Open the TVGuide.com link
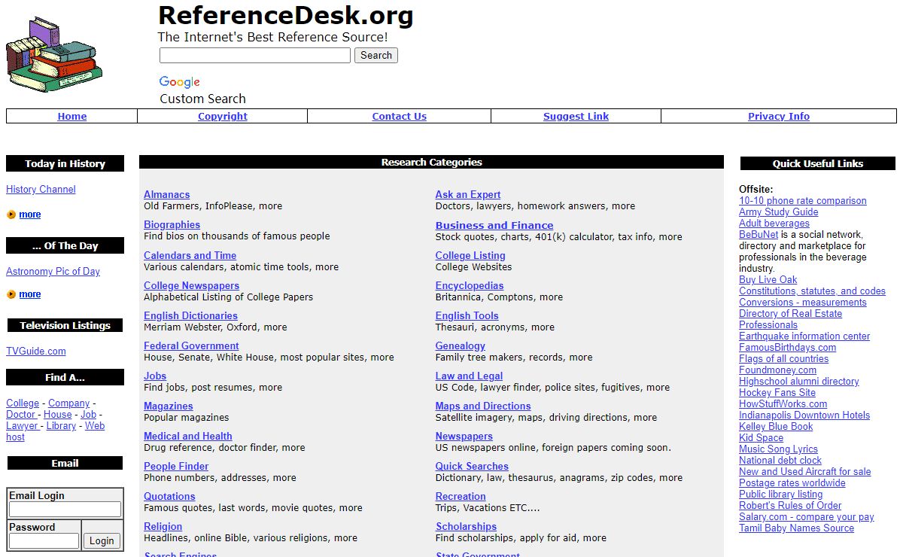This screenshot has width=903, height=557. pyautogui.click(x=36, y=351)
